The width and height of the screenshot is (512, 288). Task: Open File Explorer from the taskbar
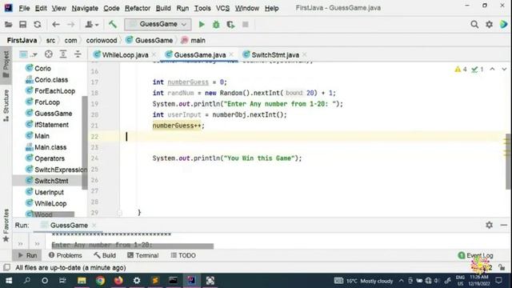(82, 281)
